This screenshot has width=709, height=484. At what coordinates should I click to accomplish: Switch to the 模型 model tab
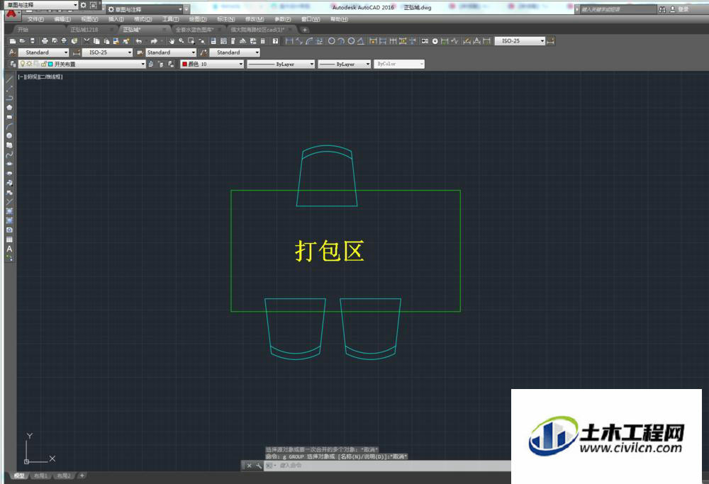click(x=19, y=476)
